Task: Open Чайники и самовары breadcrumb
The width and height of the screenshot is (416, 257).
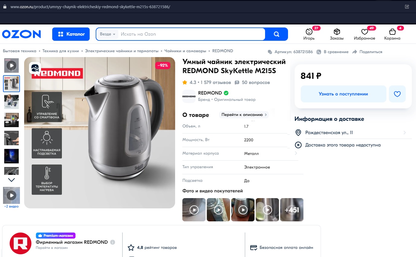Action: click(x=185, y=51)
